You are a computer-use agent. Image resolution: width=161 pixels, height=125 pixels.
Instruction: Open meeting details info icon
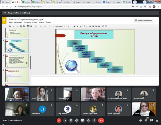(141, 120)
